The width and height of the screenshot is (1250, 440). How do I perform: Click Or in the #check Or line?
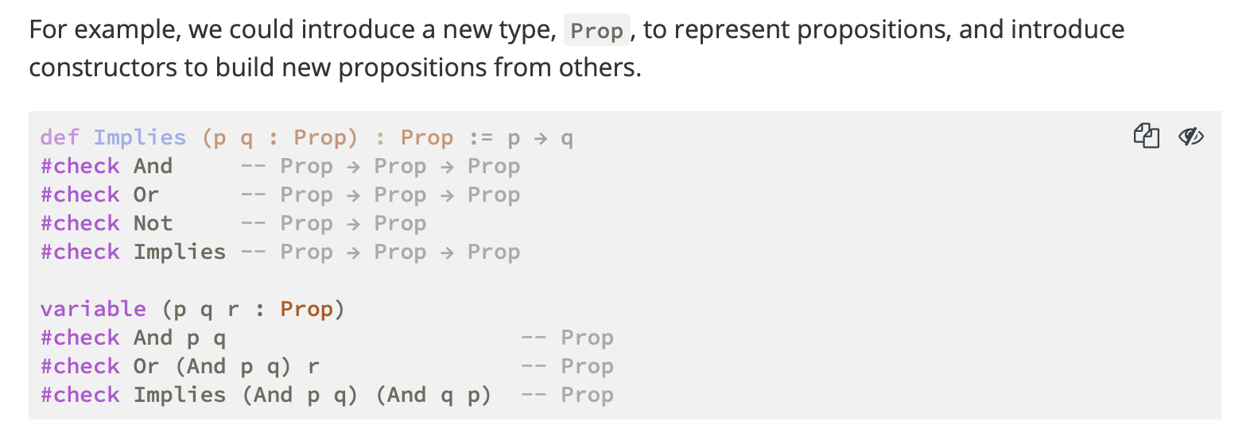[x=146, y=195]
